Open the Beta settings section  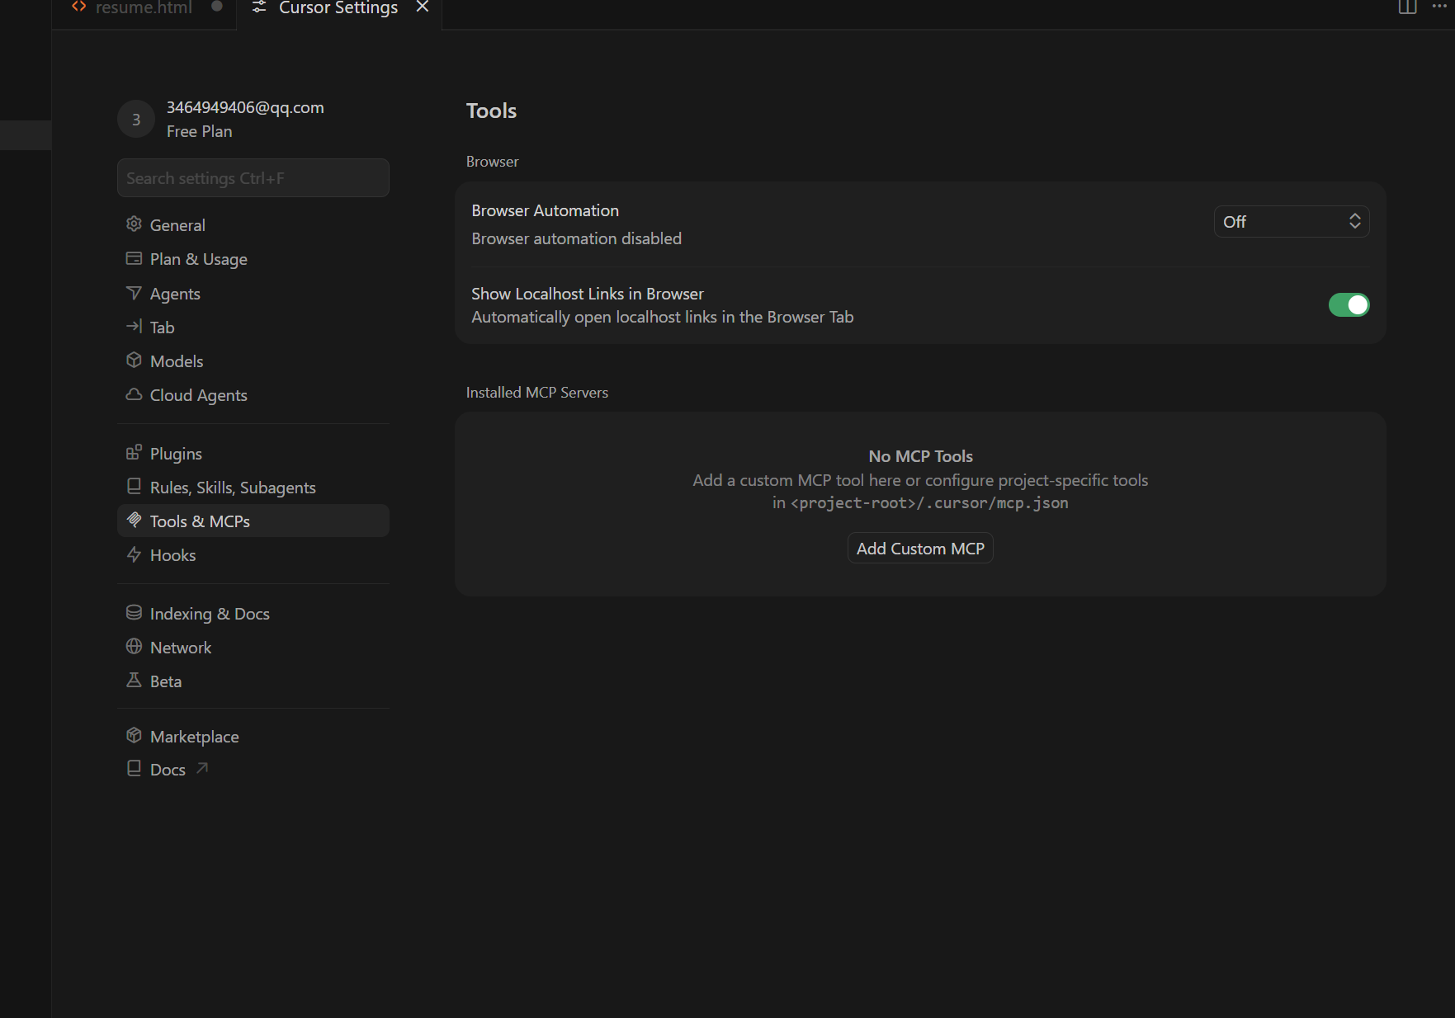point(253,681)
